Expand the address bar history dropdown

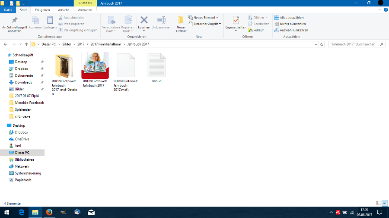coord(316,44)
